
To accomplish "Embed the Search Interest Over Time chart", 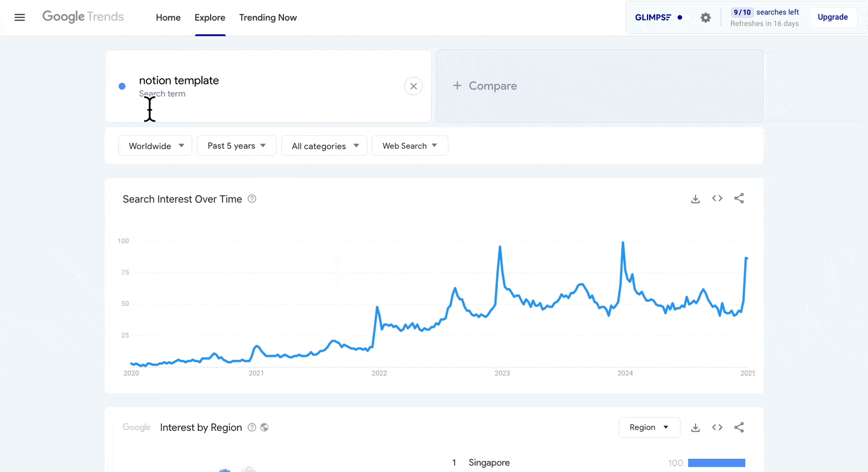I will (x=717, y=198).
